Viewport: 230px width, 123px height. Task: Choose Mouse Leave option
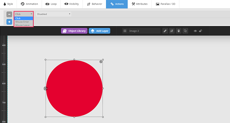pos(23,25)
